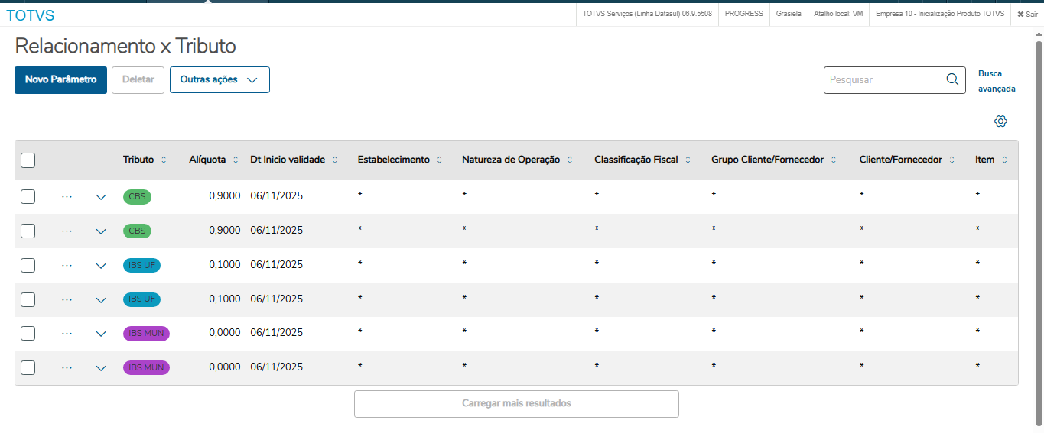Image resolution: width=1044 pixels, height=433 pixels.
Task: Sort by the Alíquota column arrows
Action: pyautogui.click(x=236, y=160)
